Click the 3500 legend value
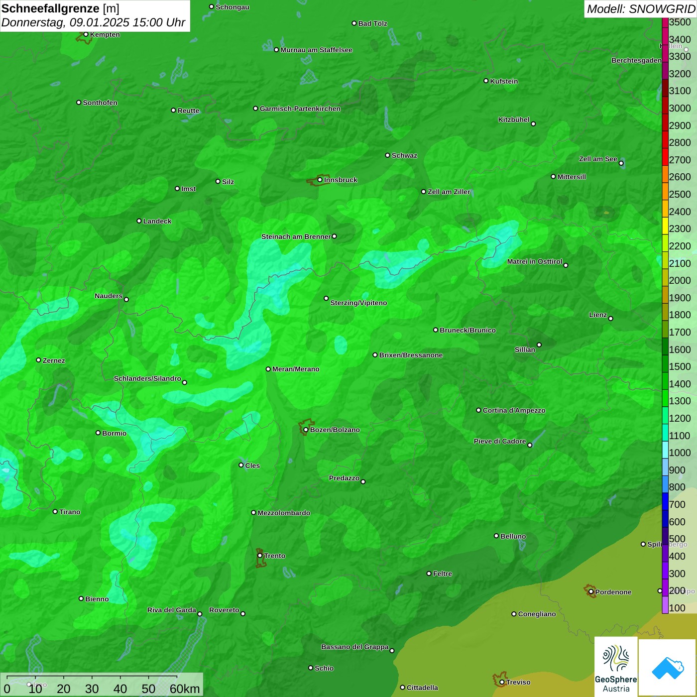 point(680,22)
